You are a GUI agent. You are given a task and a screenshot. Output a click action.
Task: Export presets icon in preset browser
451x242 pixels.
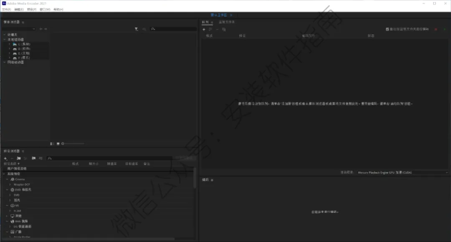pos(41,159)
